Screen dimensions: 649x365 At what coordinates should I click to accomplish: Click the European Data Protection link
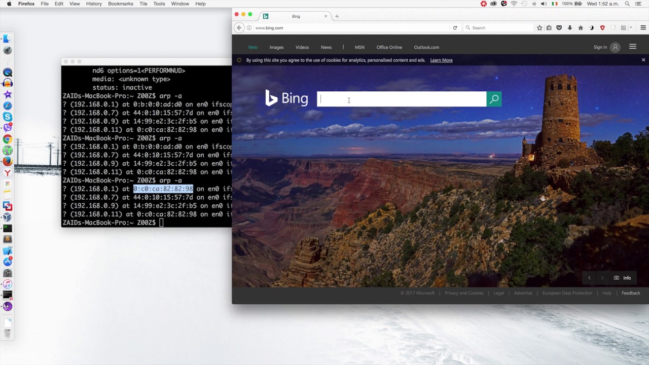click(567, 293)
